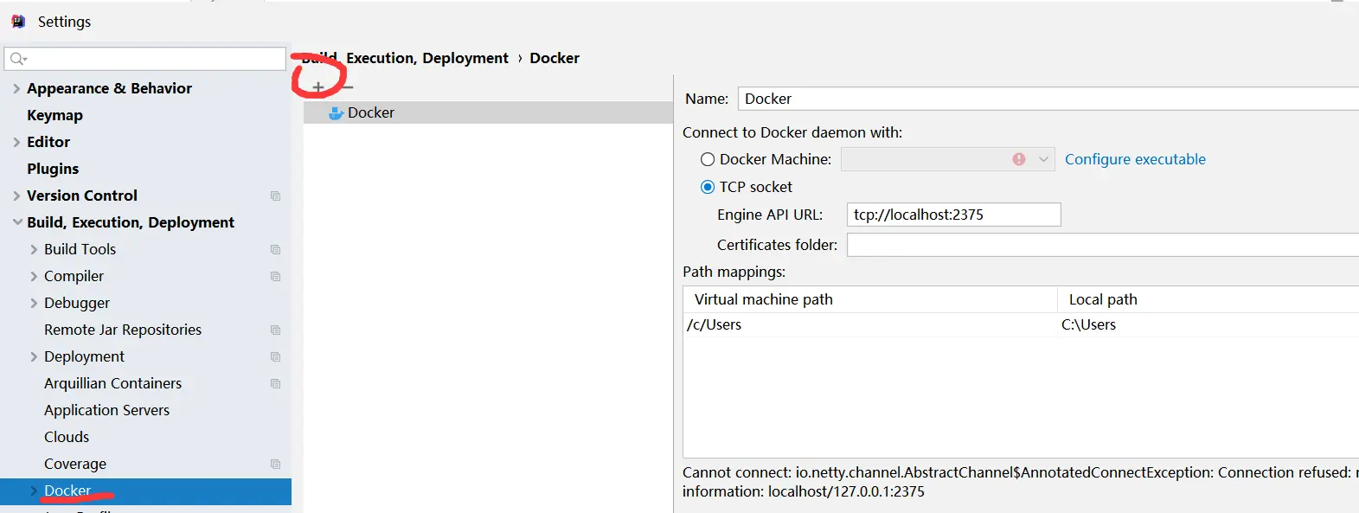Click the red error icon in Docker Machine box
Screen dimensions: 1359x513
[1019, 159]
